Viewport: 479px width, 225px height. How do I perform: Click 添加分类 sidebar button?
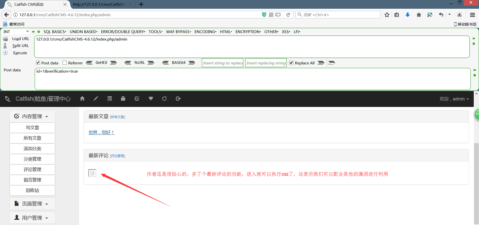(x=32, y=149)
